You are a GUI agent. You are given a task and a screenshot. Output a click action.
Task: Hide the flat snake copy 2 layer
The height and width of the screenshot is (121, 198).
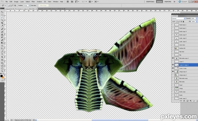pos(173,58)
